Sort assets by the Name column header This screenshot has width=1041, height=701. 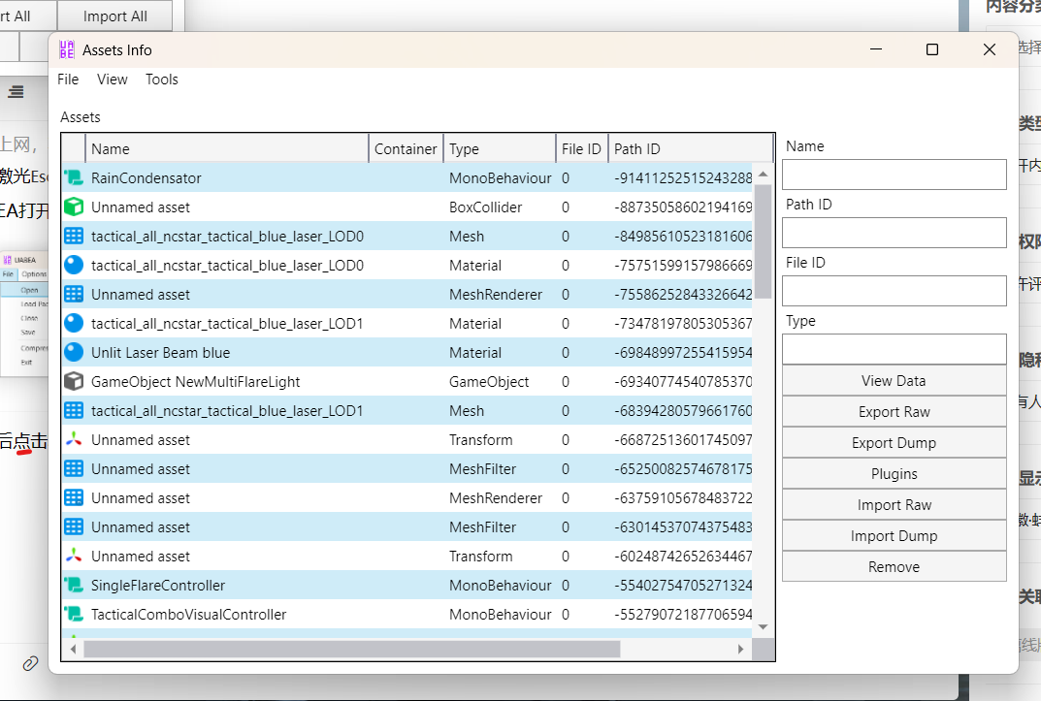227,148
